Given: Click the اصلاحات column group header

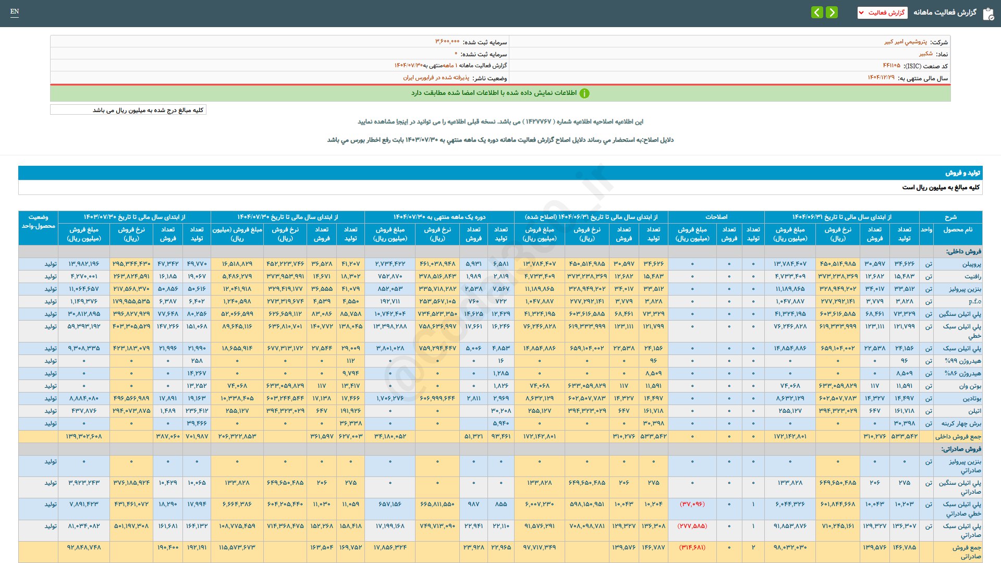Looking at the screenshot, I should pyautogui.click(x=716, y=217).
